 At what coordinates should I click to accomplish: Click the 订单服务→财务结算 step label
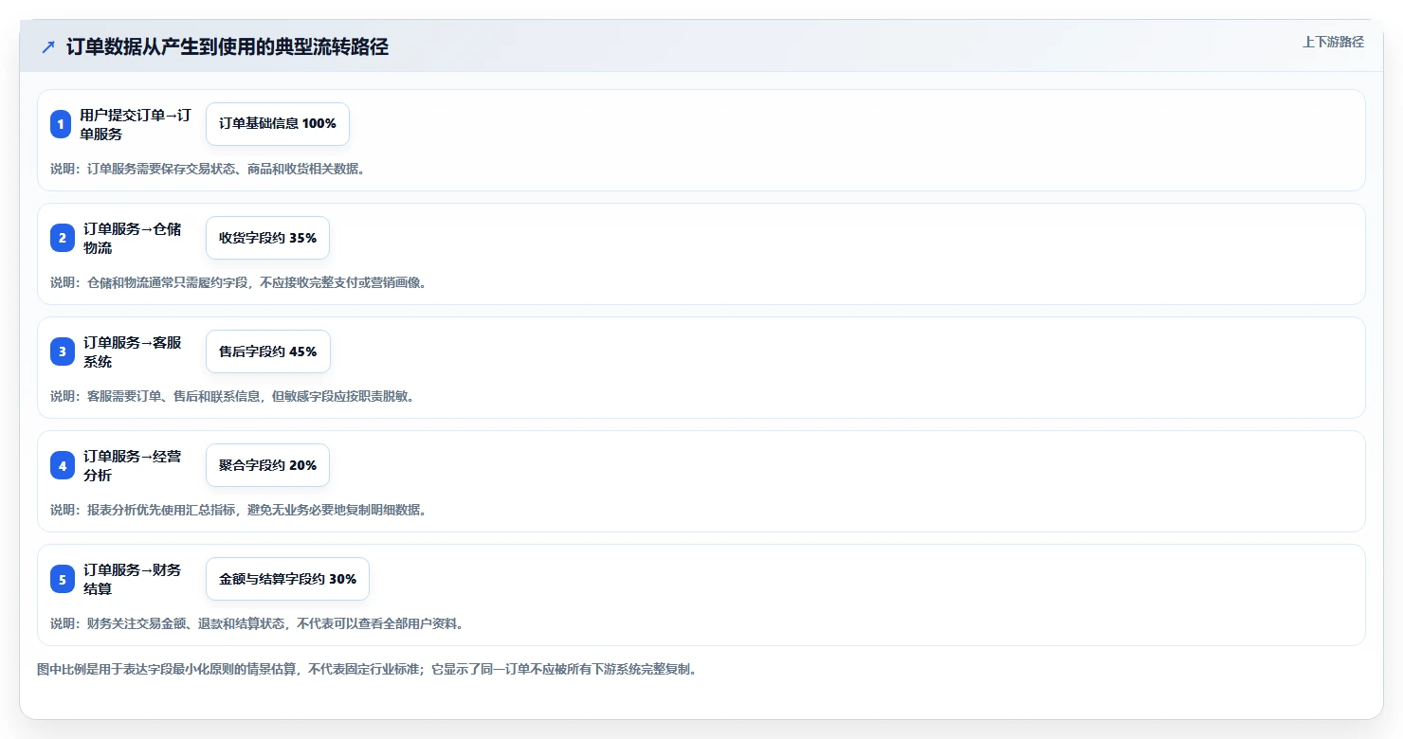(133, 579)
